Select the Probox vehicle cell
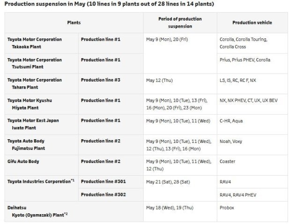Screen dimensions: 295x224 pyautogui.click(x=252, y=211)
